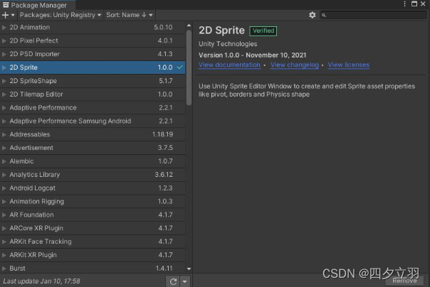
Task: Select the 2D Tilemap Editor package
Action: [93, 94]
